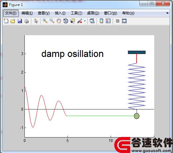Click the y-axis tick label 3
The width and height of the screenshot is (173, 153).
(x=22, y=54)
